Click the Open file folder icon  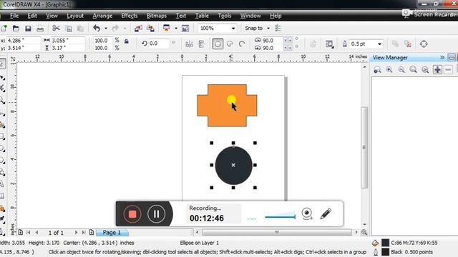coord(16,29)
